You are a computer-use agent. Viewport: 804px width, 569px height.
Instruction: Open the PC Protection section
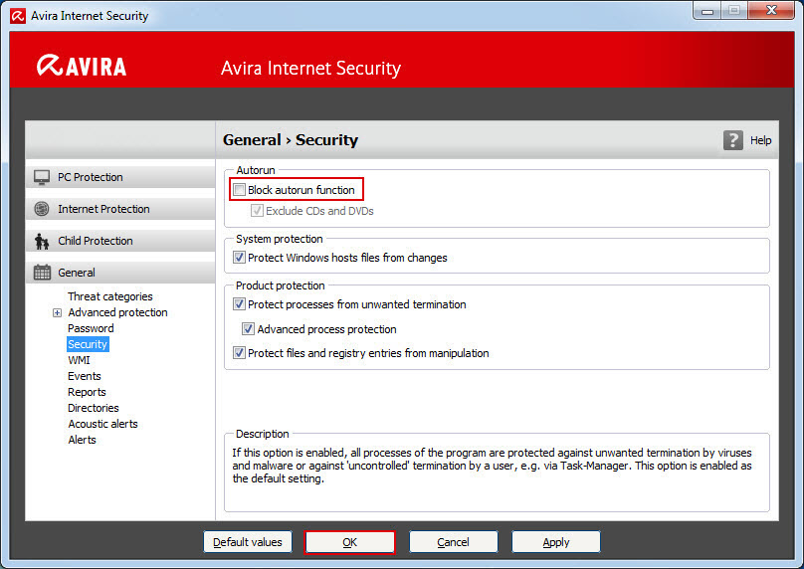point(120,177)
